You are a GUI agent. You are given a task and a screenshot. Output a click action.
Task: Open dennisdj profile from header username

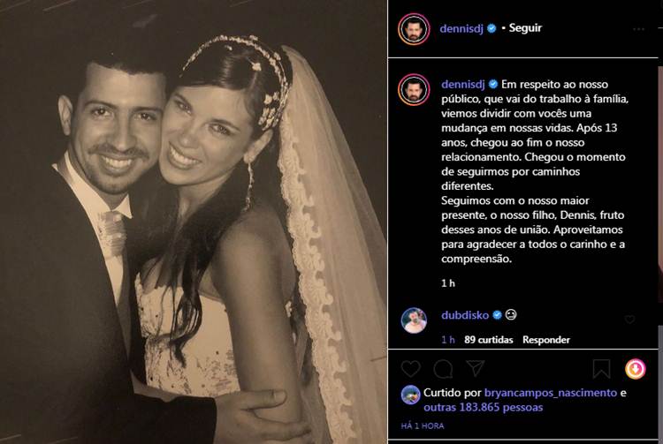pyautogui.click(x=461, y=28)
